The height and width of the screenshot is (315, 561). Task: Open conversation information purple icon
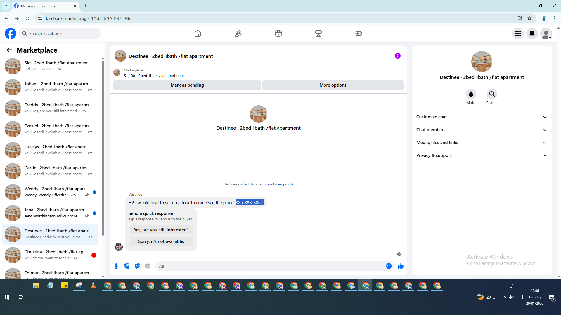(398, 56)
